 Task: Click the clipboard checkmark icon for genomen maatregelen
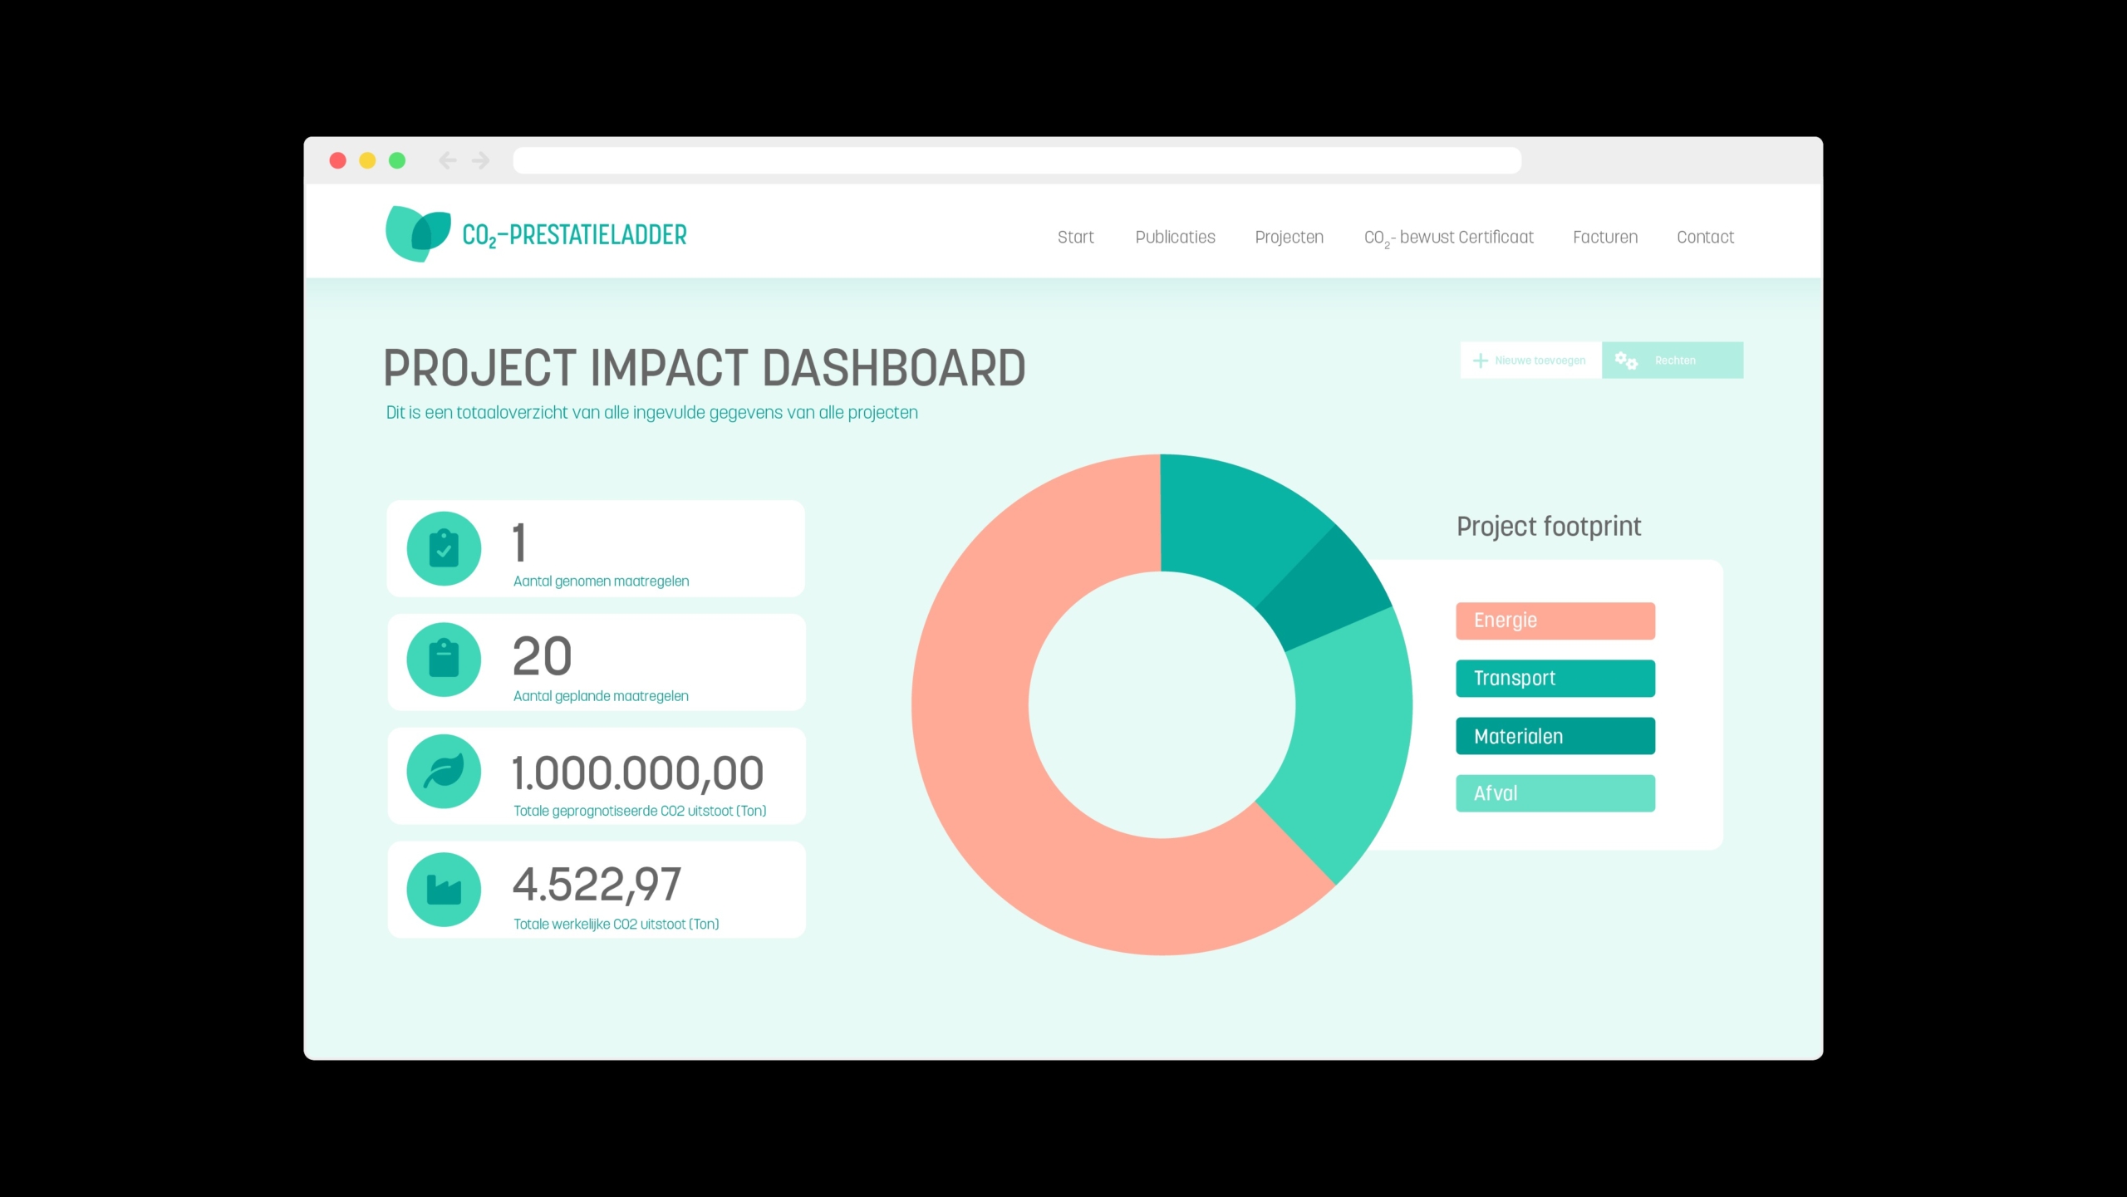click(x=444, y=549)
